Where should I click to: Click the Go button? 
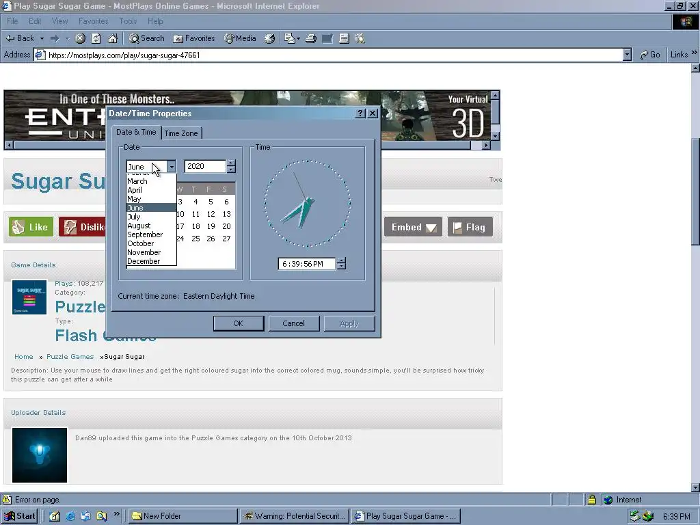click(x=649, y=55)
